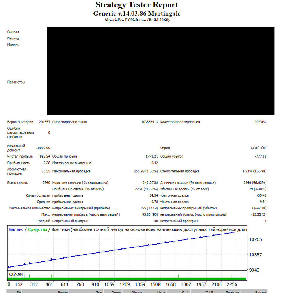Click expected payoff value 0.42
Image resolution: width=282 pixels, height=293 pixels.
pyautogui.click(x=155, y=163)
